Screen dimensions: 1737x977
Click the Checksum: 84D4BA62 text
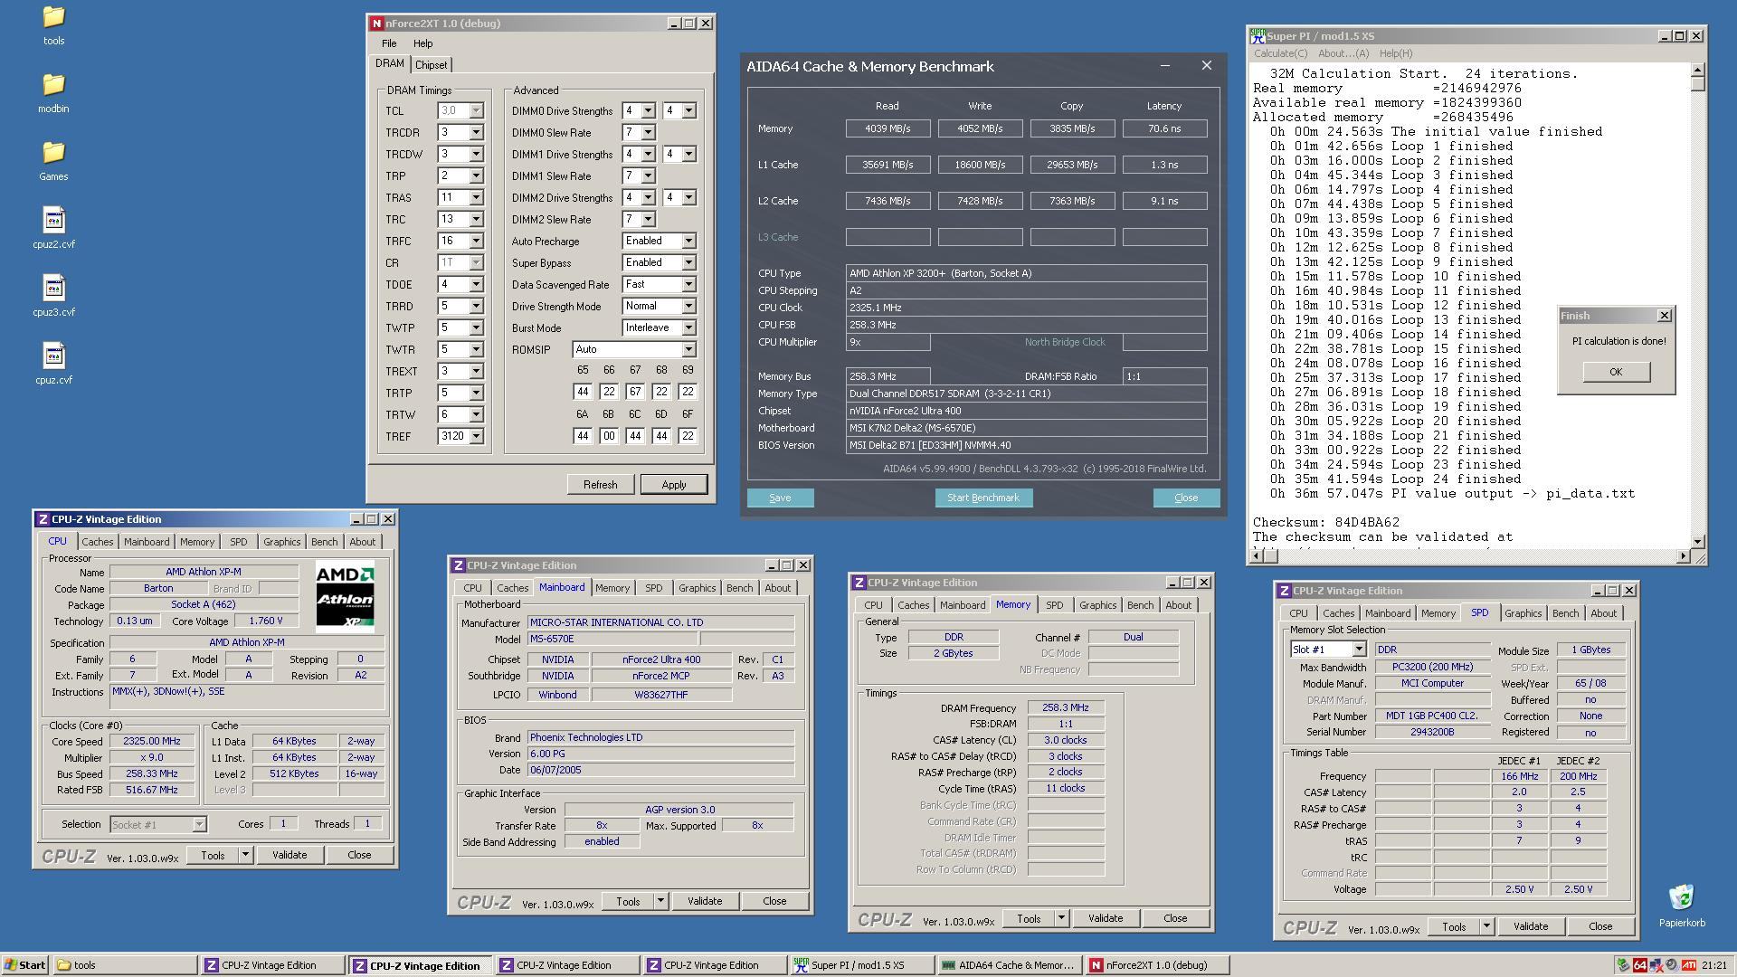click(1325, 522)
